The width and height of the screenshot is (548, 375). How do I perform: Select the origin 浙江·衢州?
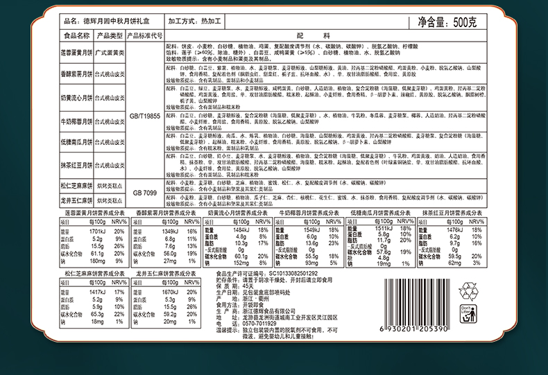[256, 299]
